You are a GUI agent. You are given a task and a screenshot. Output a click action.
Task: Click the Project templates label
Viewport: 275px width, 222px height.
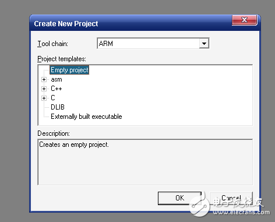click(62, 59)
